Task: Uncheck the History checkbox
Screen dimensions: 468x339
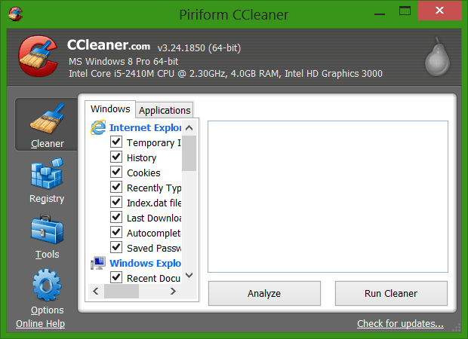Action: pos(116,157)
